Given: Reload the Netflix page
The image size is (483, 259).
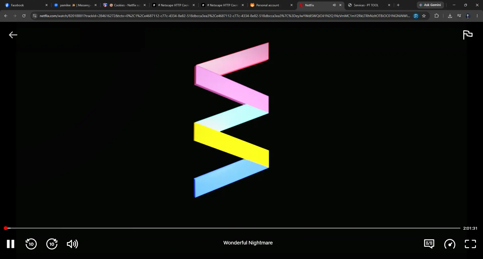Looking at the screenshot, I should tap(24, 16).
